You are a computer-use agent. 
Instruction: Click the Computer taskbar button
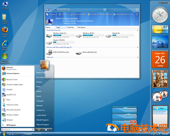point(31,134)
